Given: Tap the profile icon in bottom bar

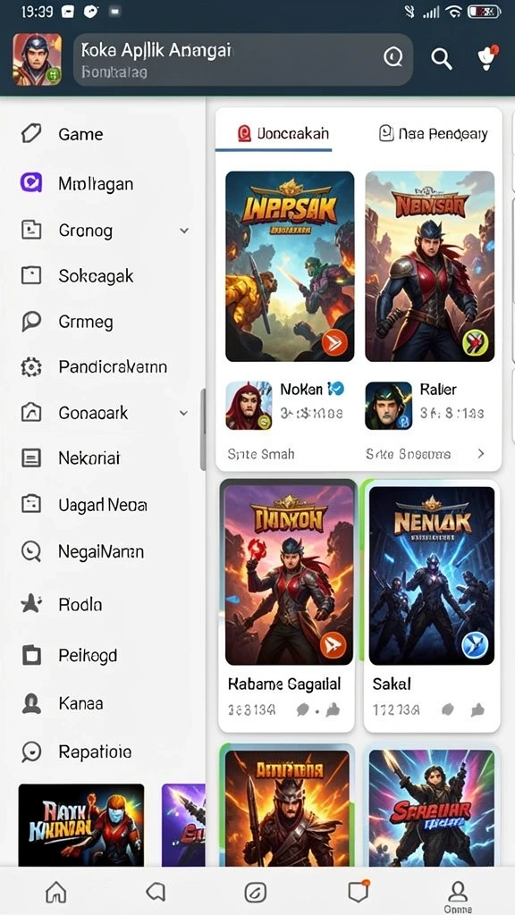Looking at the screenshot, I should coord(458,895).
